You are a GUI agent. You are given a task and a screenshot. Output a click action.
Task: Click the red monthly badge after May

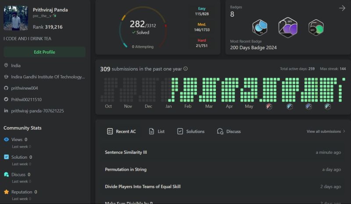point(269,106)
